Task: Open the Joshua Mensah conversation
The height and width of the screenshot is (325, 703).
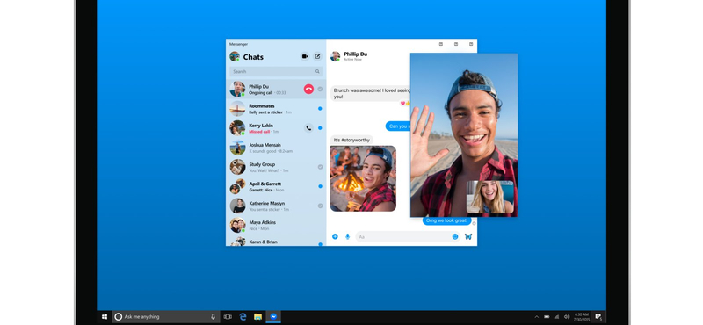Action: (276, 148)
